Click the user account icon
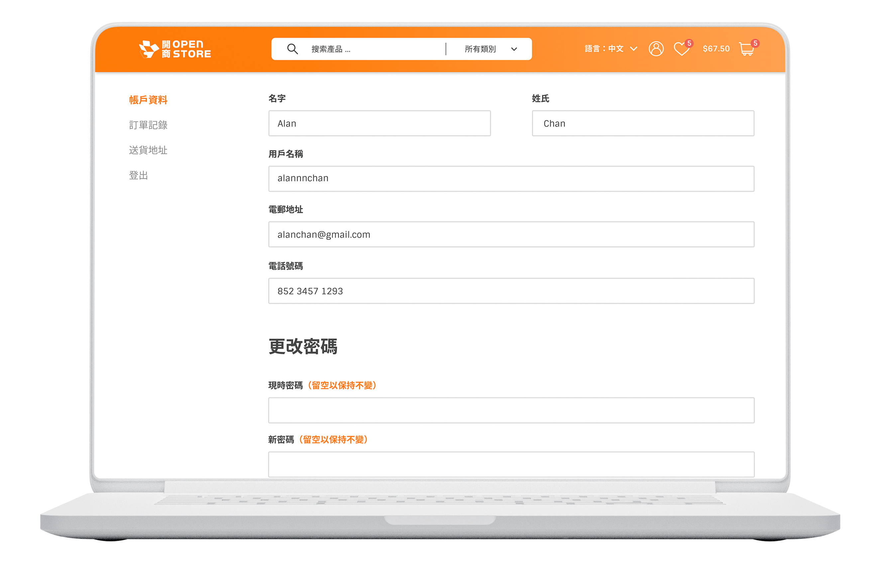 (655, 48)
